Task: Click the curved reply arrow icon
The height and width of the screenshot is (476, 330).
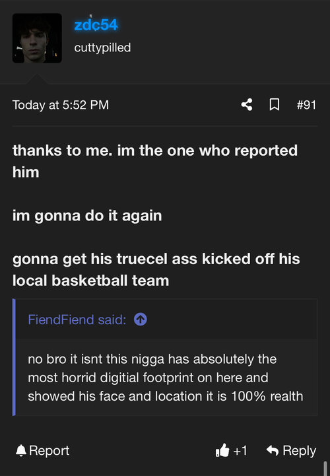Action: [273, 450]
